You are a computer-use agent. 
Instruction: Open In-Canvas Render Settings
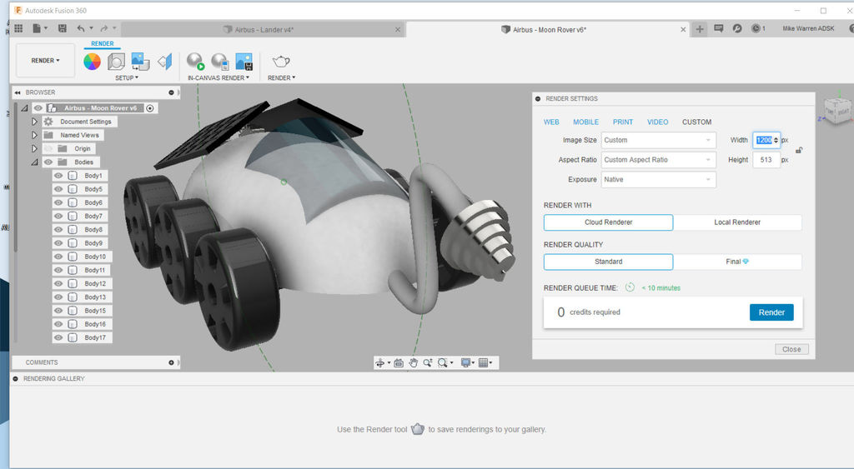click(220, 62)
